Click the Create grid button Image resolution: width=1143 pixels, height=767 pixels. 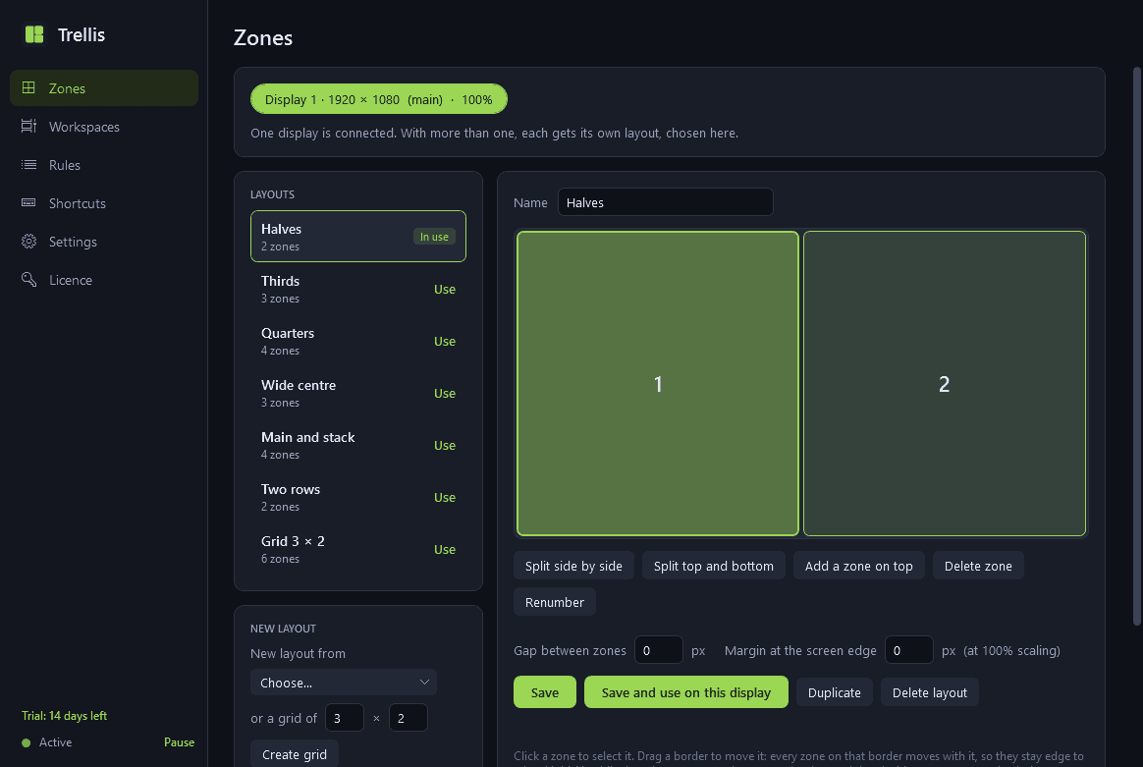coord(295,754)
